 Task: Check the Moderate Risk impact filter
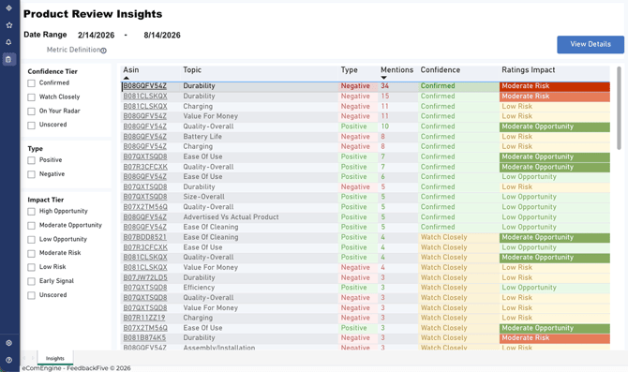coord(31,254)
